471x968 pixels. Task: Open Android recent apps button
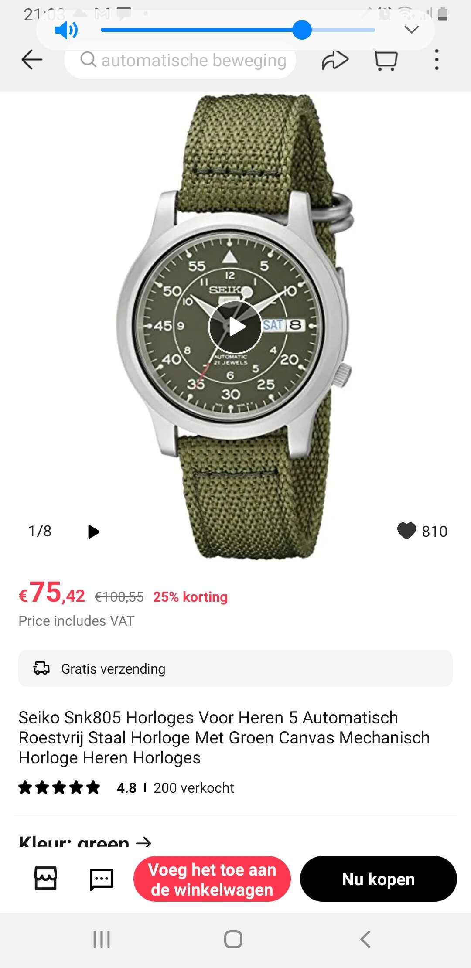(102, 939)
